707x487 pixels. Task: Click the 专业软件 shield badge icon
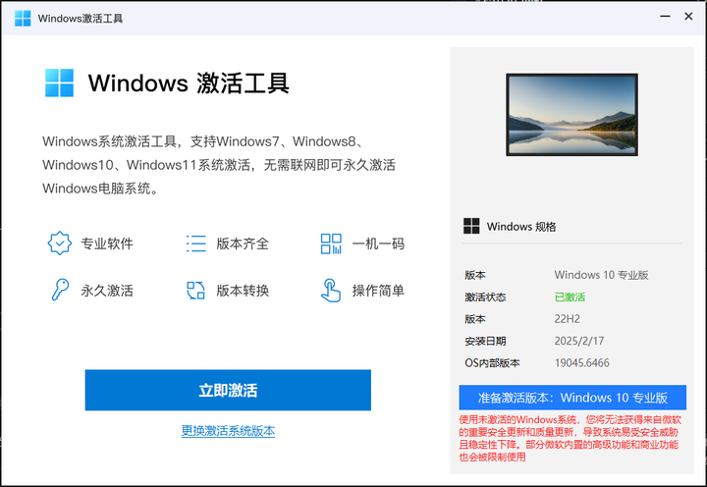pos(60,243)
